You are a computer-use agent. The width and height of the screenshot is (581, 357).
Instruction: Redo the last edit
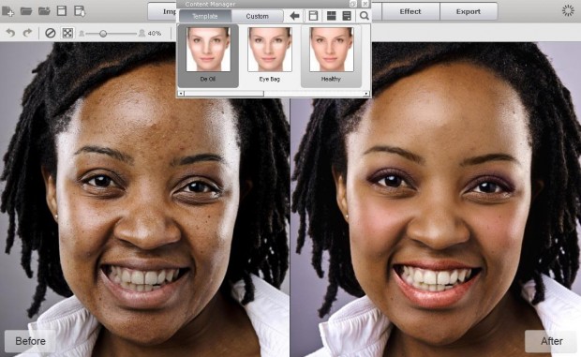coord(27,33)
